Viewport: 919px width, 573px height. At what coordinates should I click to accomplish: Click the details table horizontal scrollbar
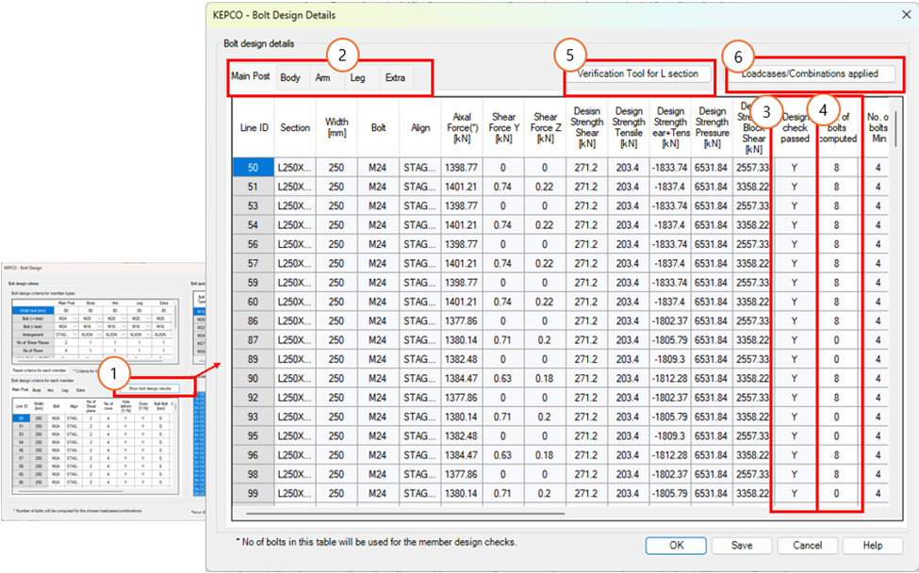pyautogui.click(x=405, y=515)
